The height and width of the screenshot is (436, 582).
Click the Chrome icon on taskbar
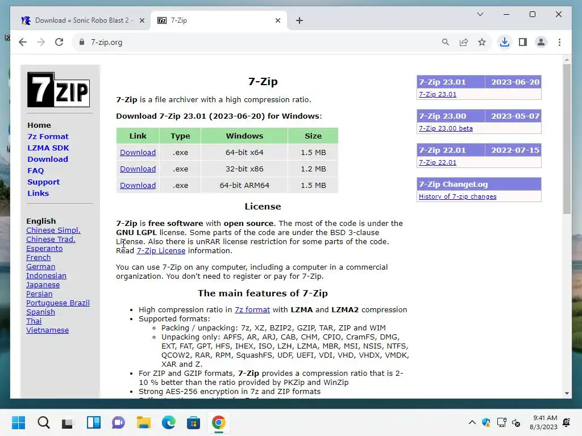(219, 422)
